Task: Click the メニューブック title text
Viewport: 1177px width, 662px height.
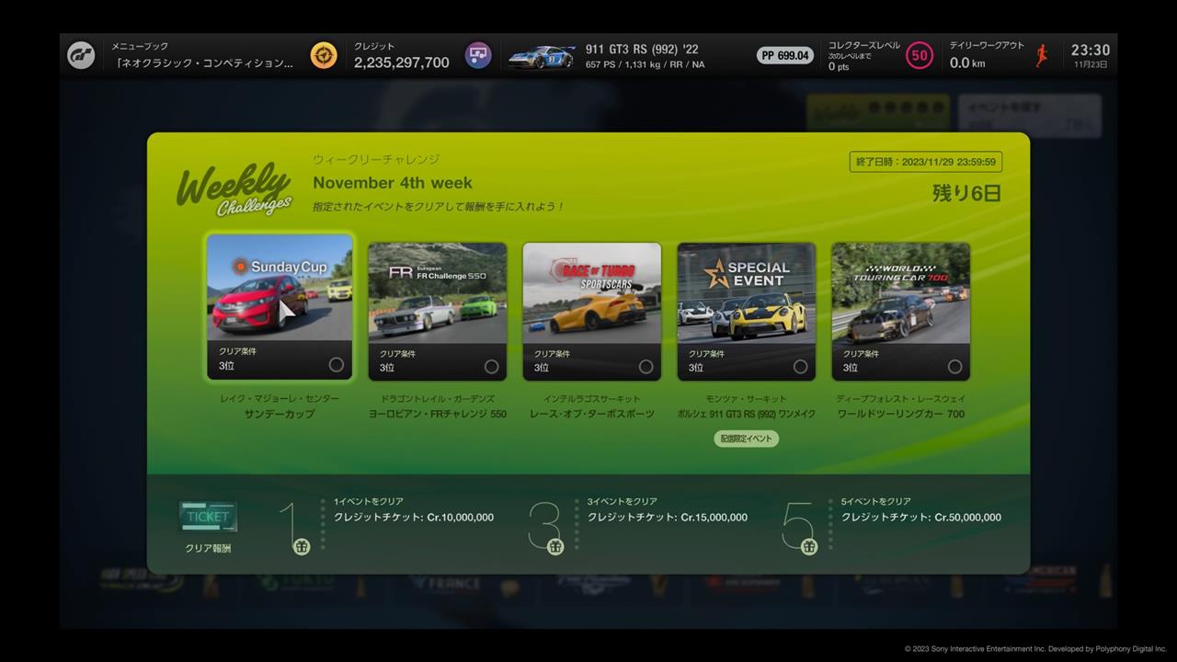Action: click(x=140, y=46)
